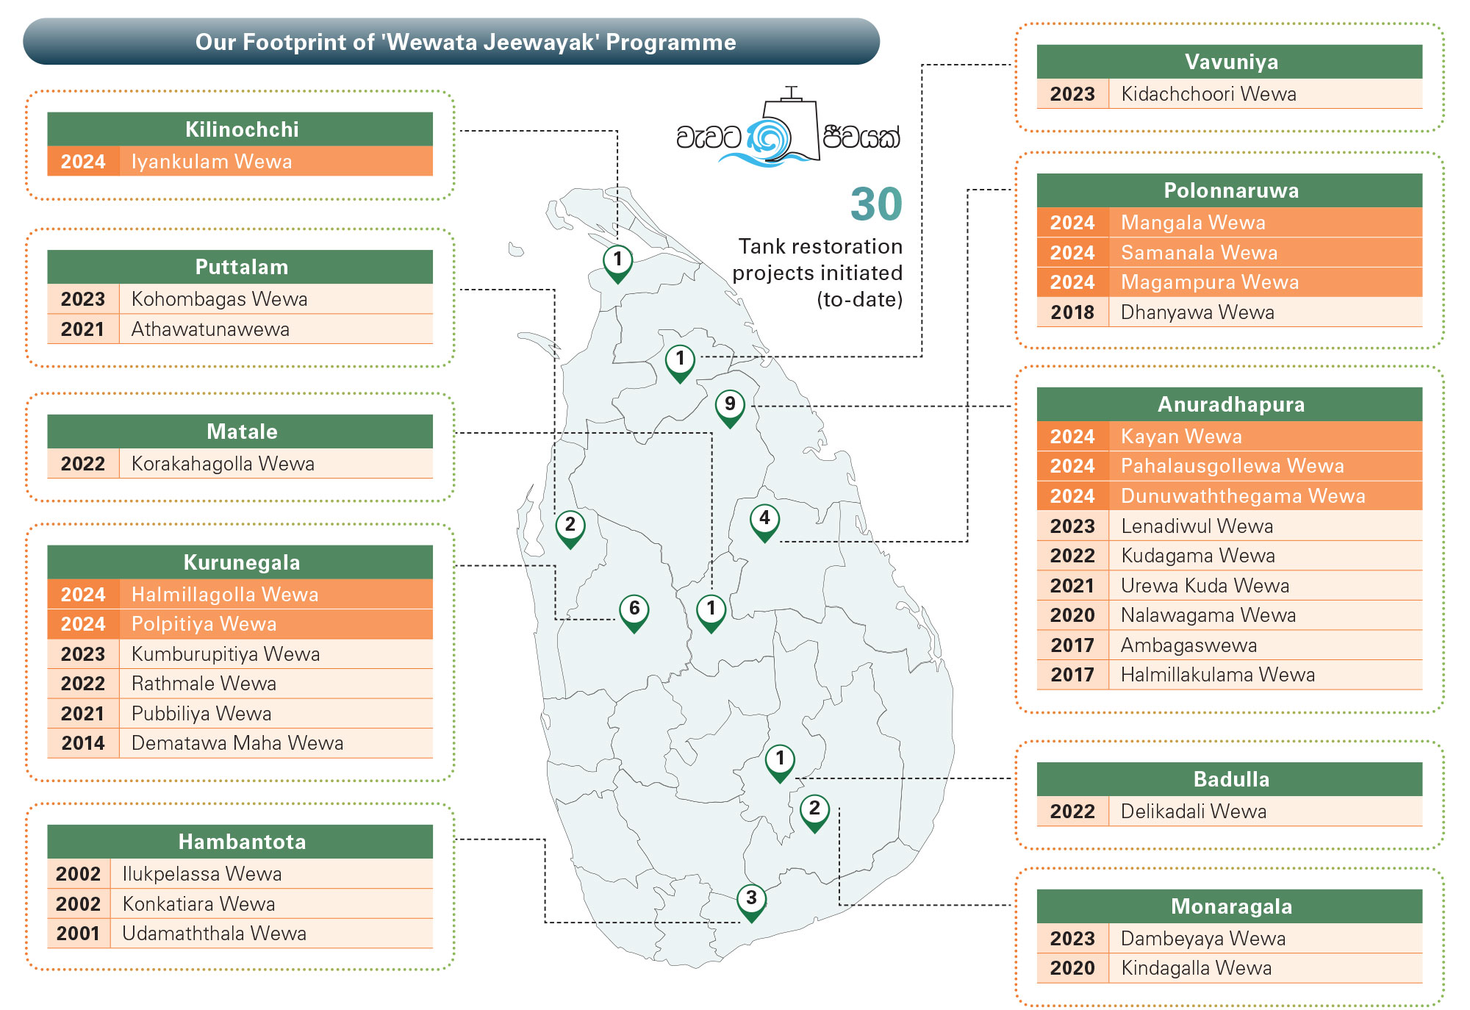This screenshot has width=1470, height=1010.
Task: Click the Kudagama Wewa row
Action: click(x=1230, y=556)
